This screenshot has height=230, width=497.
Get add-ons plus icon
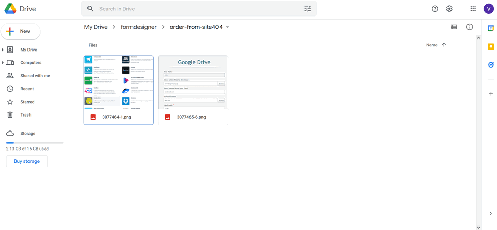[491, 94]
